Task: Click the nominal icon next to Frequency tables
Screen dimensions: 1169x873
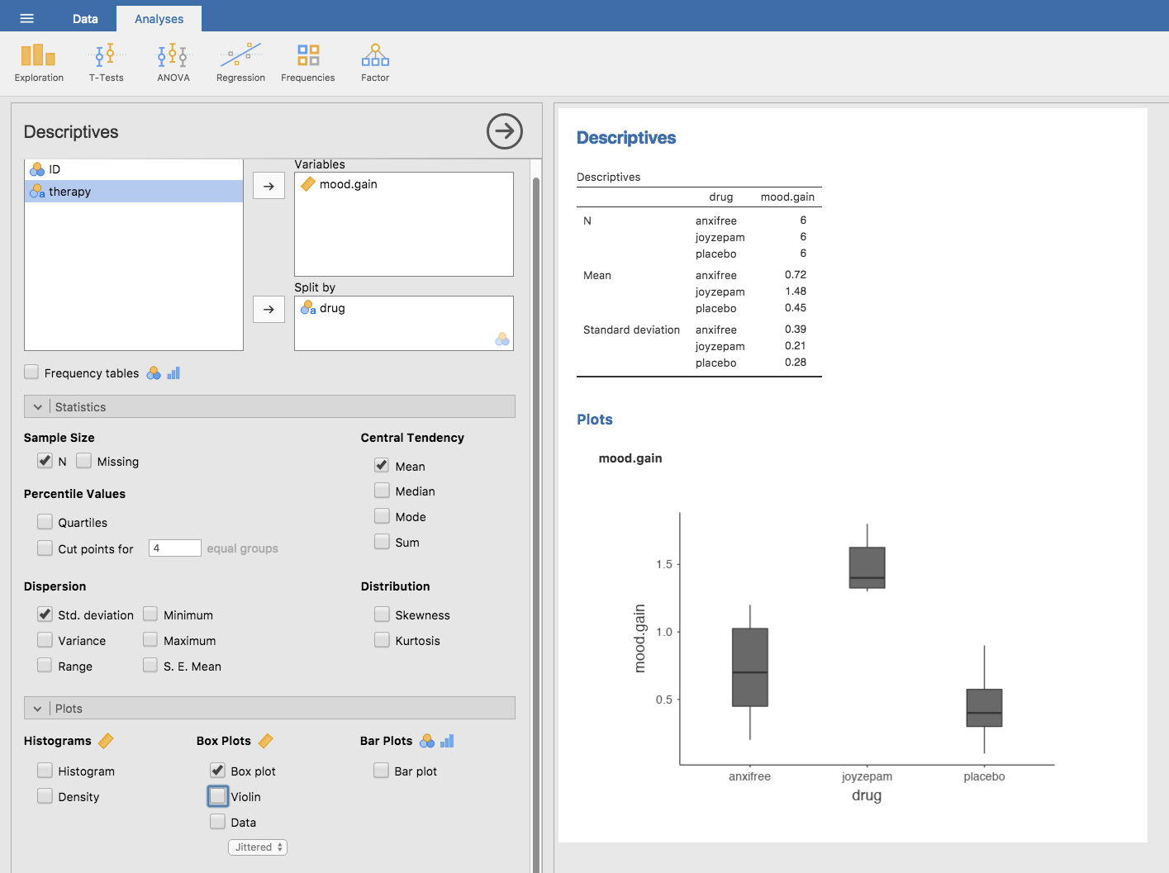Action: (x=154, y=373)
